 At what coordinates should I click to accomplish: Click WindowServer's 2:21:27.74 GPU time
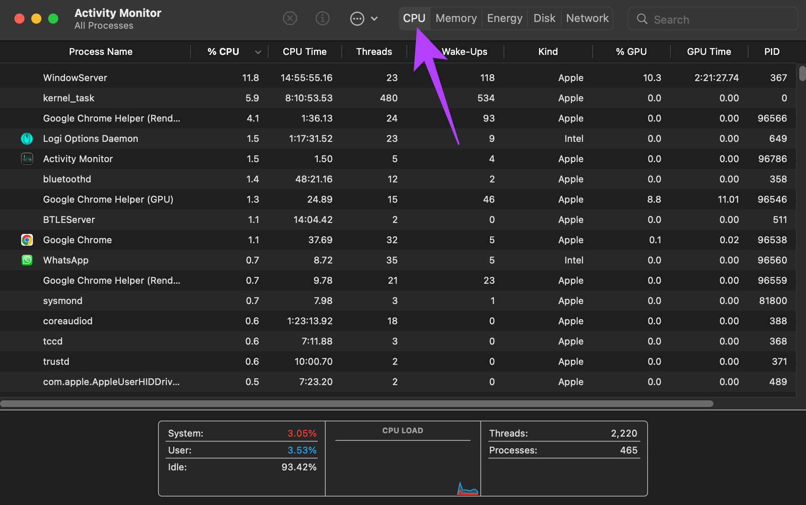click(x=716, y=78)
